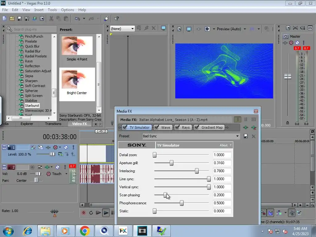The image size is (316, 237).
Task: Switch to the Explorer tab
Action: point(27,124)
